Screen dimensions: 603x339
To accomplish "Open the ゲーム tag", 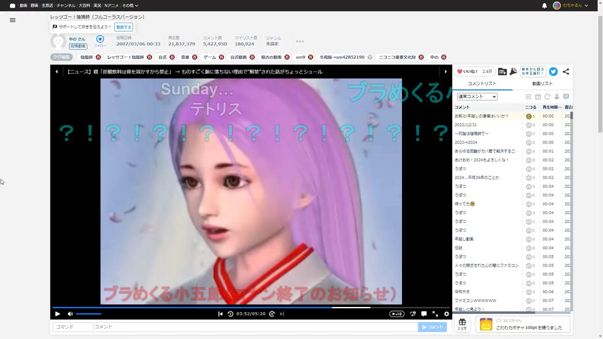I will tap(210, 57).
